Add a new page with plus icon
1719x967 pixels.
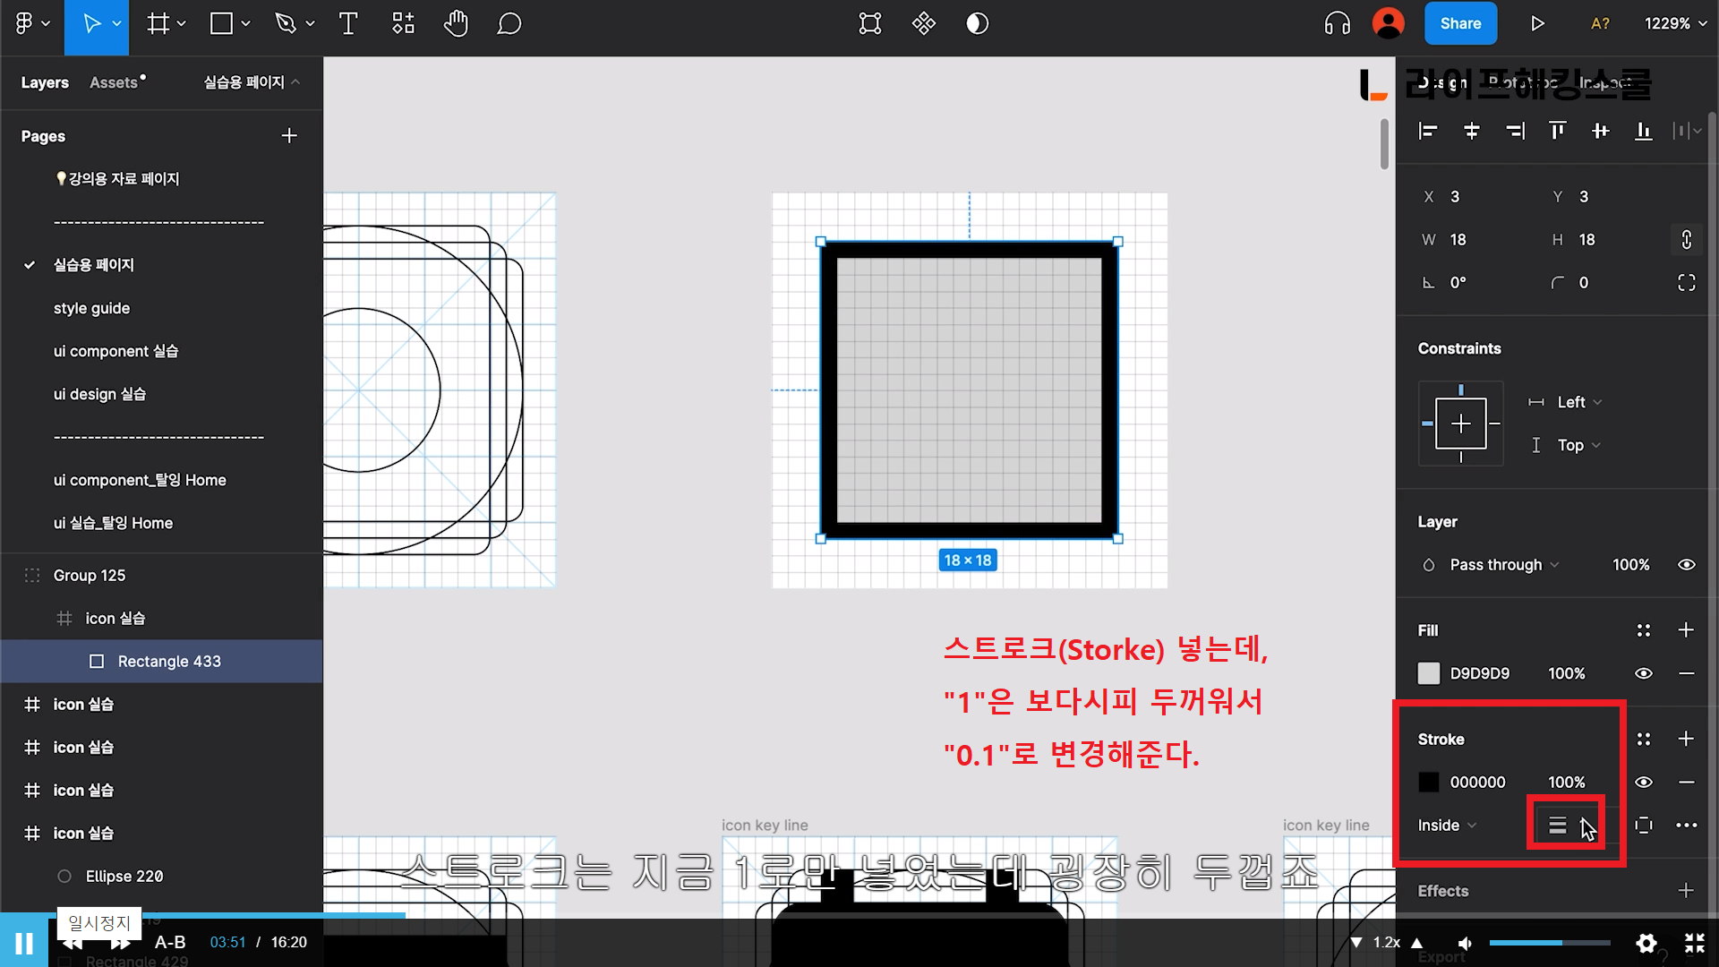(x=289, y=136)
